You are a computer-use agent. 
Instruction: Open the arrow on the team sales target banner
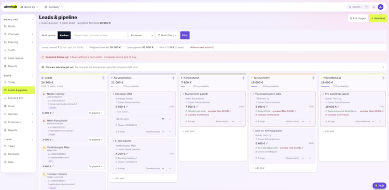tap(383, 67)
